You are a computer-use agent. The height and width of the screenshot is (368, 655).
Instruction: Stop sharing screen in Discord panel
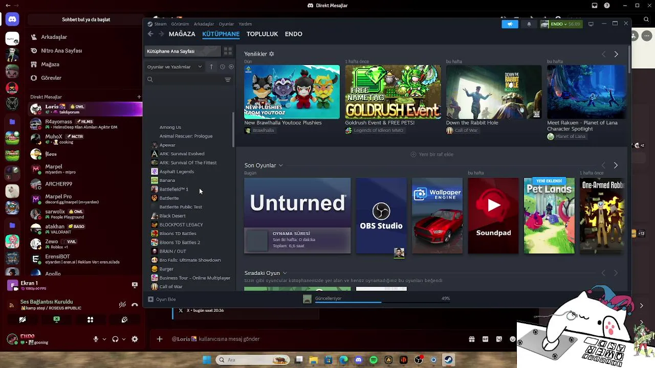point(56,319)
